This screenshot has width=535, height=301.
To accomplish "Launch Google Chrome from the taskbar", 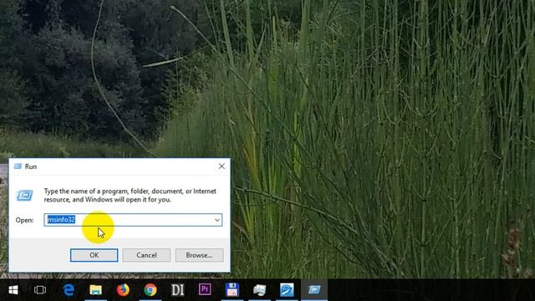I will point(150,290).
